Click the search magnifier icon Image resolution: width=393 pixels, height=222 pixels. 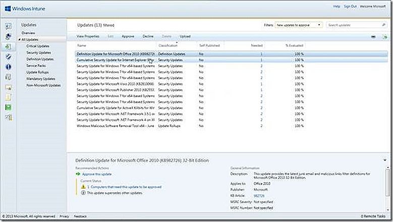click(383, 25)
